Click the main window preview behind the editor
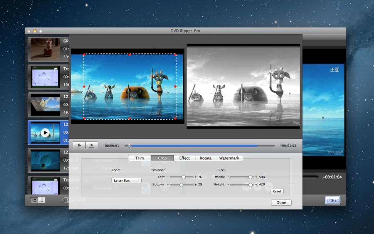This screenshot has width=374, height=234. pos(324,110)
